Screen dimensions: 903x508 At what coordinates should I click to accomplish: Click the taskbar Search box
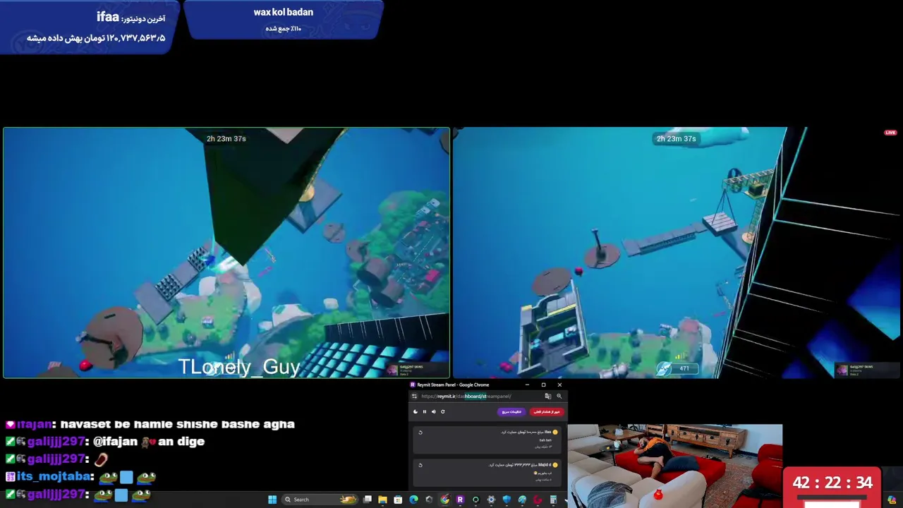tap(320, 500)
